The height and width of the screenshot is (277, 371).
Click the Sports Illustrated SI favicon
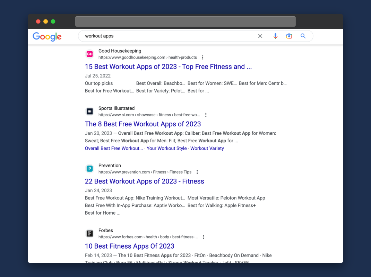tap(89, 111)
